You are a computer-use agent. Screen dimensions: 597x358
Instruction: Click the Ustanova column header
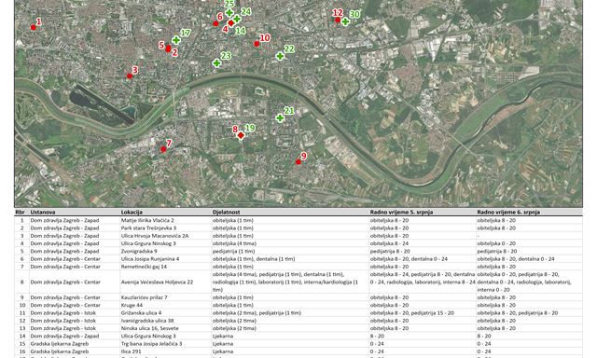point(43,213)
